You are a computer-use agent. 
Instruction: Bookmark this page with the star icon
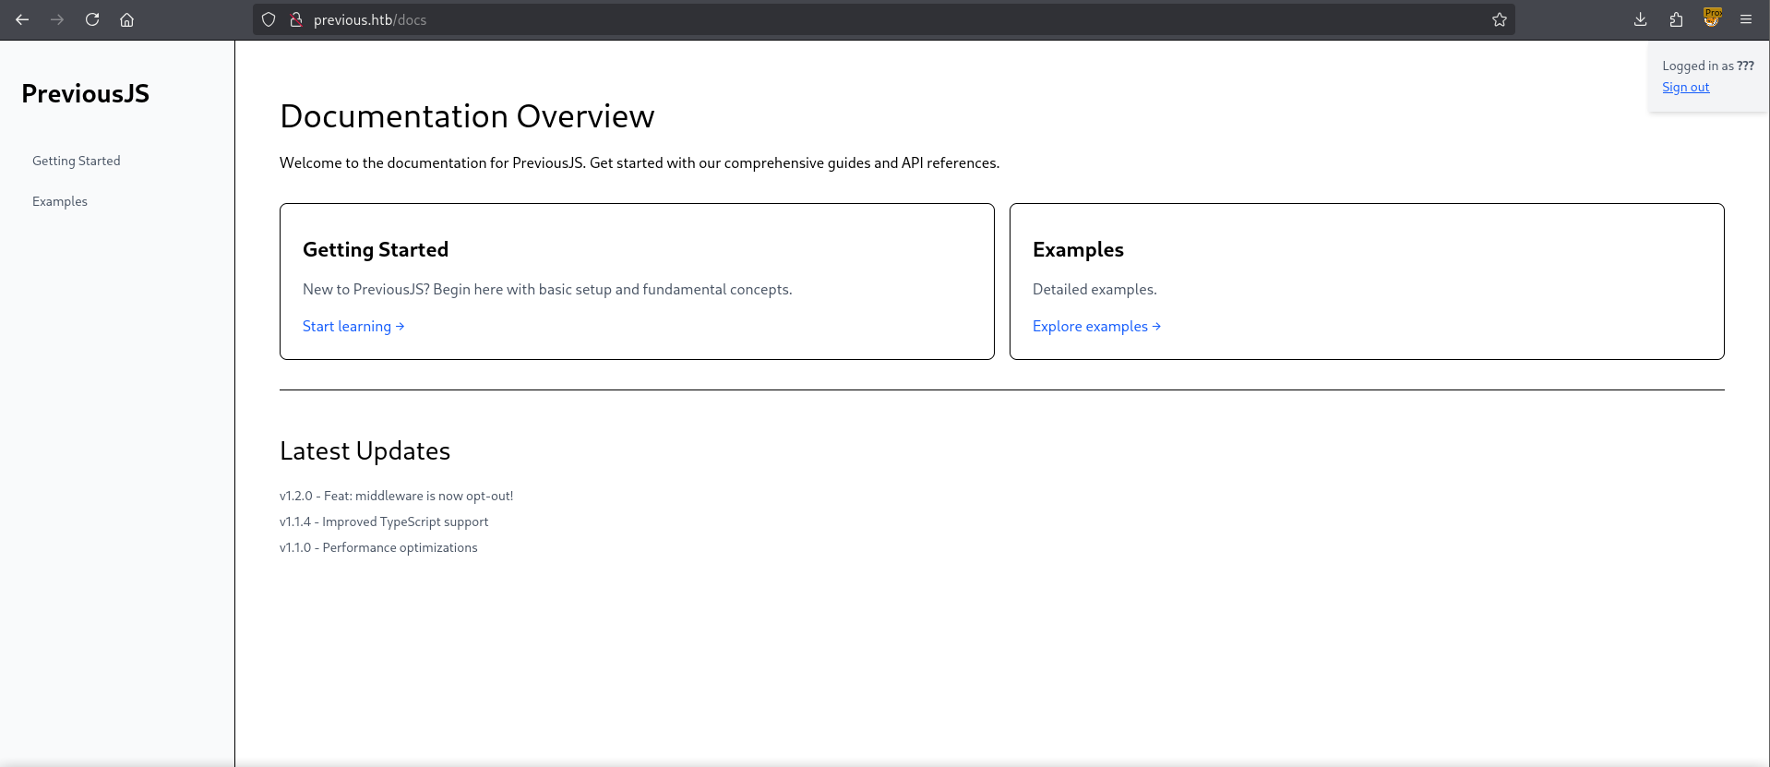(x=1500, y=19)
